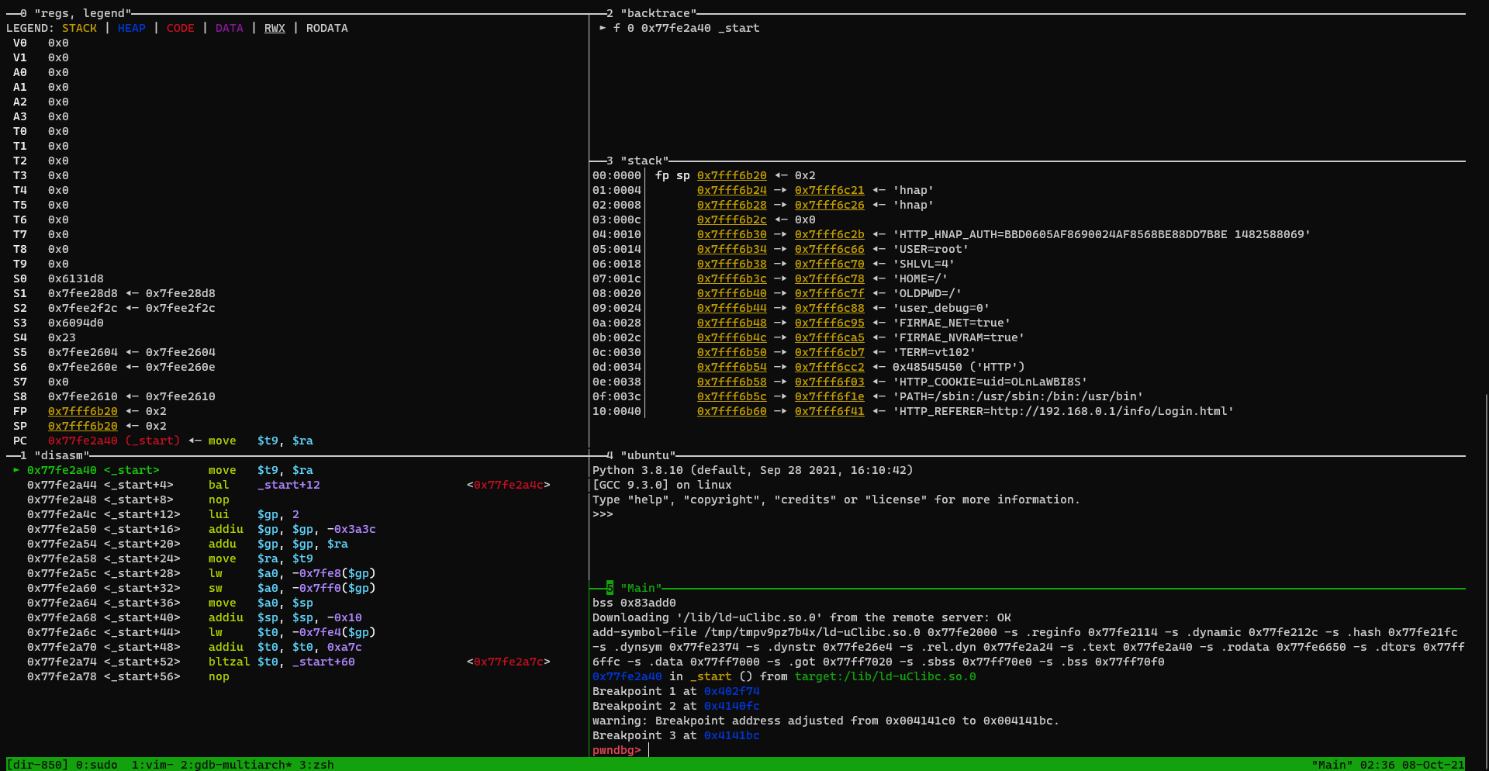Click the PATH=/sbin:/usr/sbin string

(x=1018, y=396)
